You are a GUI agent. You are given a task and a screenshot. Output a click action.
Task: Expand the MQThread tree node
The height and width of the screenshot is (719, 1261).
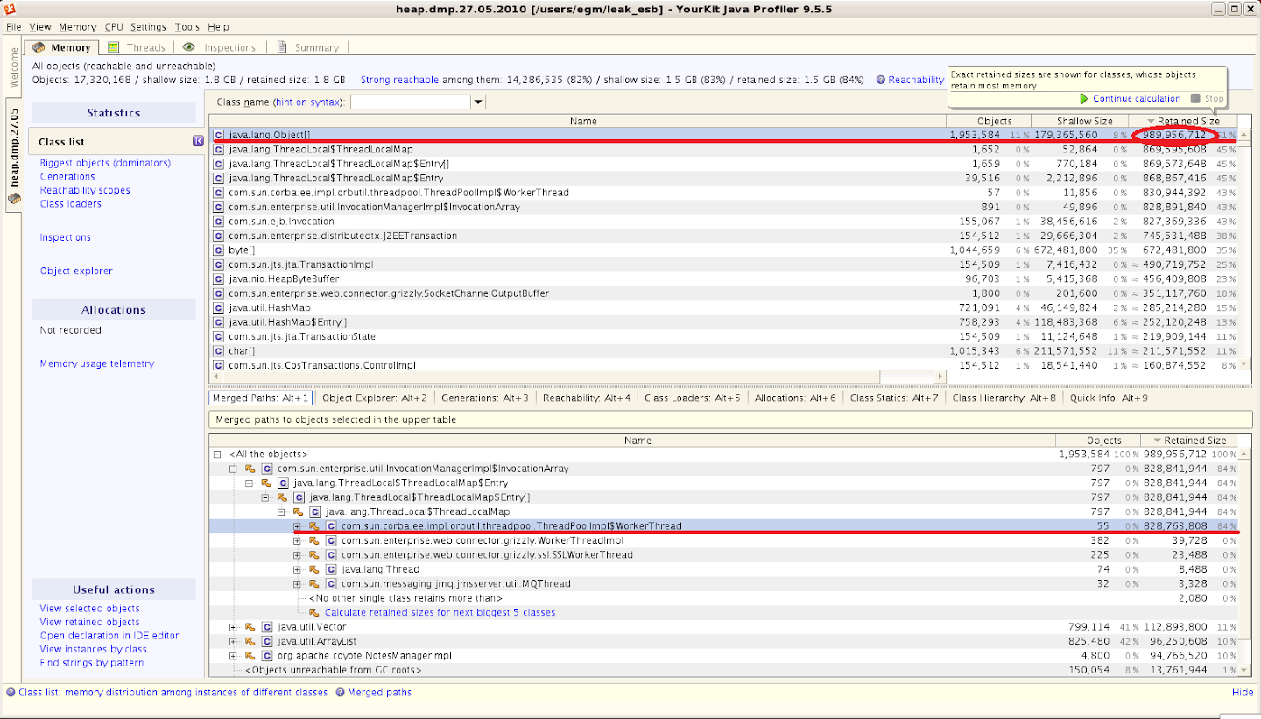298,584
